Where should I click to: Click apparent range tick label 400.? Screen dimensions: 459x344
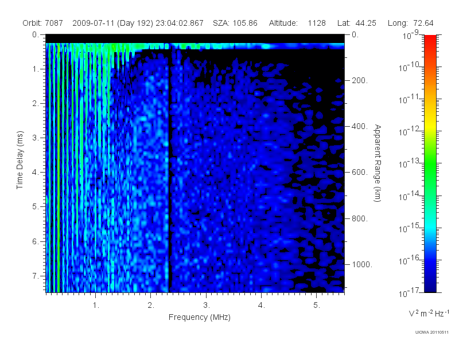(x=360, y=126)
